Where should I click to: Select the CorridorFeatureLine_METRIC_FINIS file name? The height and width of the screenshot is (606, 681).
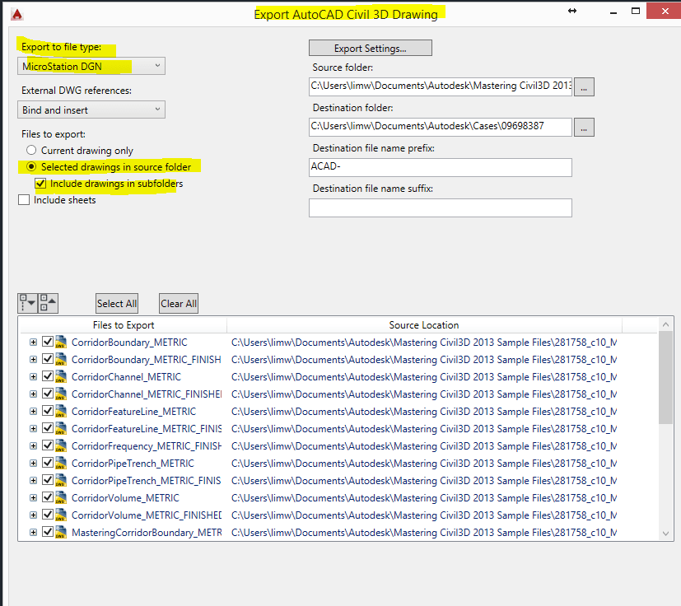pos(147,429)
